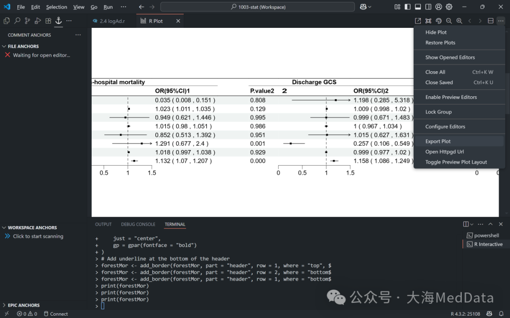Open the Manage settings gear

click(449, 7)
